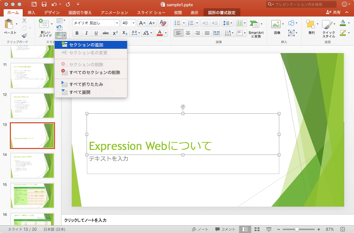Click the Cut scissors icon
Screen dimensions: 354x233
tap(24, 20)
